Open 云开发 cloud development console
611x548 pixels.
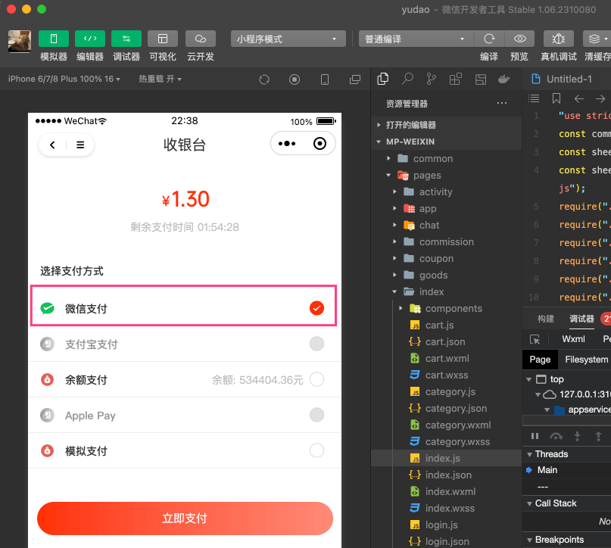(198, 37)
